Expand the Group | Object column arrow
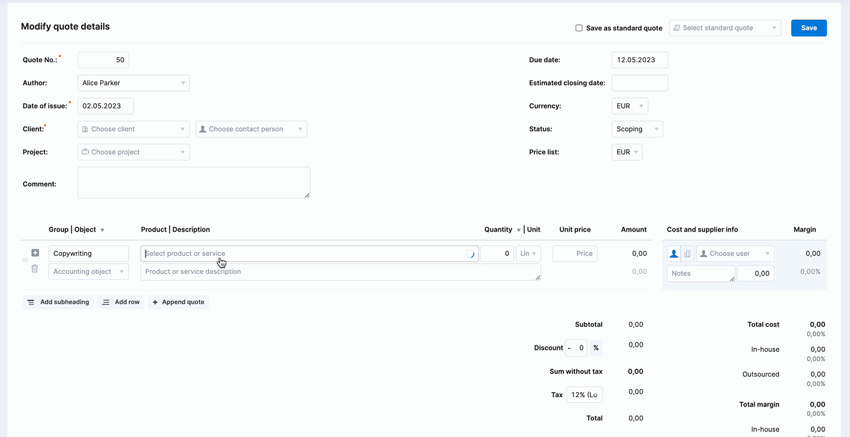850x437 pixels. click(x=102, y=230)
